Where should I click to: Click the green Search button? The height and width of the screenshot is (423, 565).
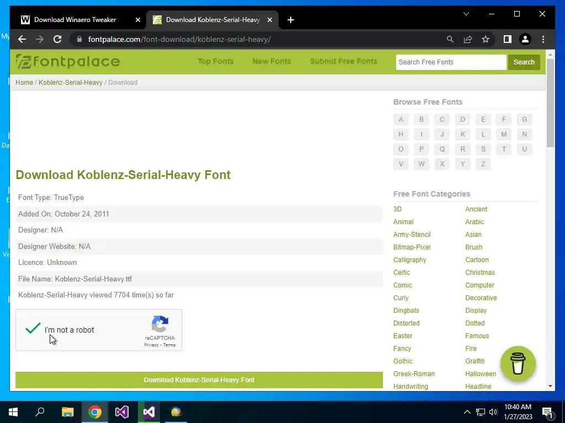point(524,62)
